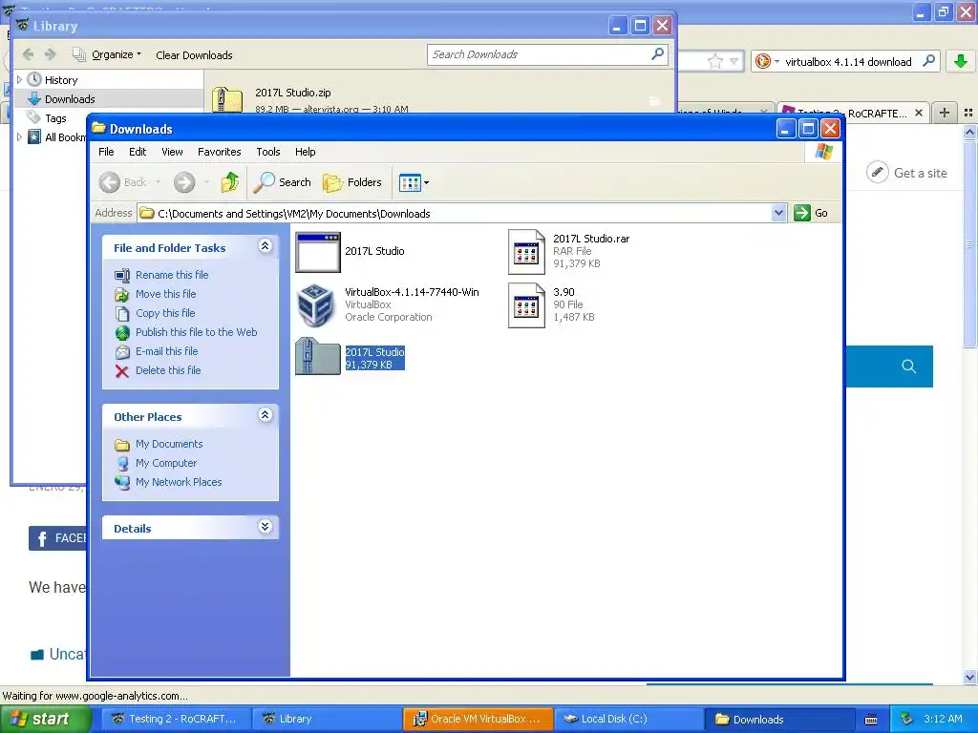978x733 pixels.
Task: Select the 2017L Studio.rar file icon
Action: [x=526, y=252]
